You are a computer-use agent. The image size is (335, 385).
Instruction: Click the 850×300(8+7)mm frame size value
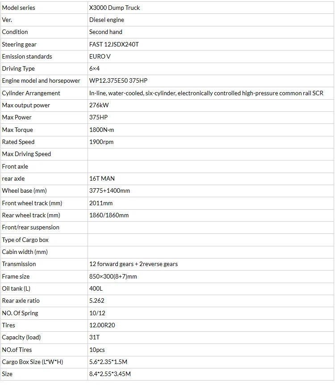(113, 276)
